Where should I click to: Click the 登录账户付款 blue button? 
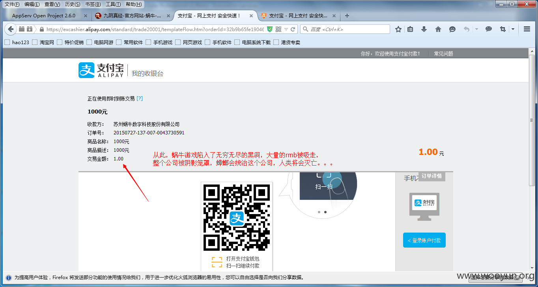pyautogui.click(x=424, y=240)
